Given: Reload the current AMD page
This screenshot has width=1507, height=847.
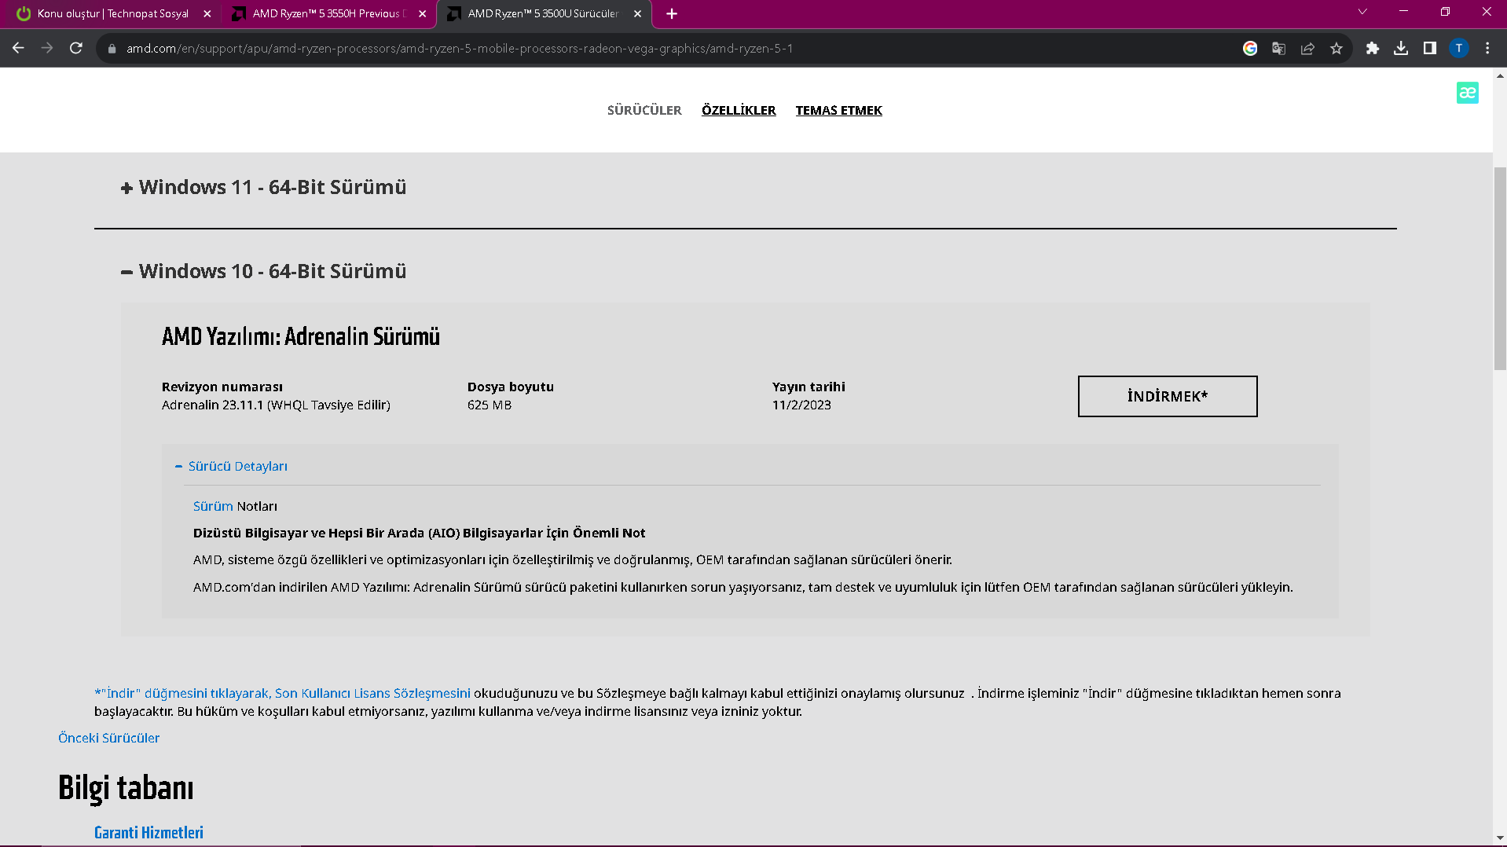Looking at the screenshot, I should click(x=76, y=49).
